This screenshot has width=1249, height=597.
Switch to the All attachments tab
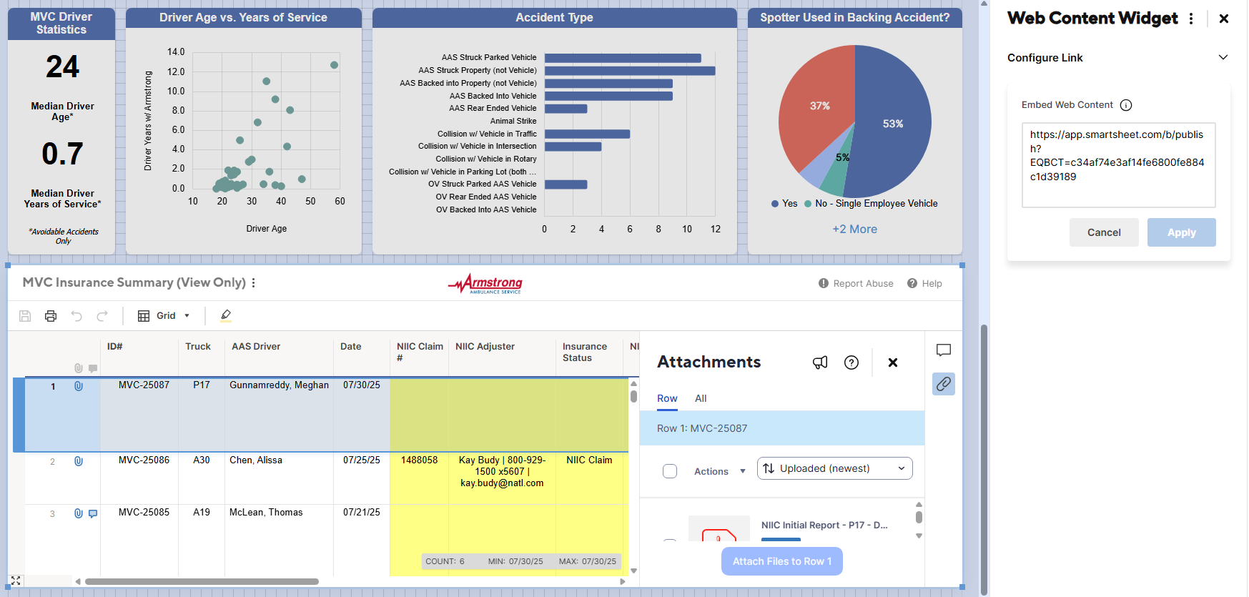[x=701, y=399]
